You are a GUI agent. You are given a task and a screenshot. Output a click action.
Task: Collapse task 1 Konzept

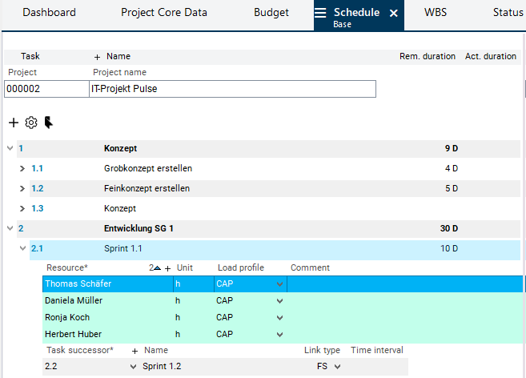click(10, 149)
